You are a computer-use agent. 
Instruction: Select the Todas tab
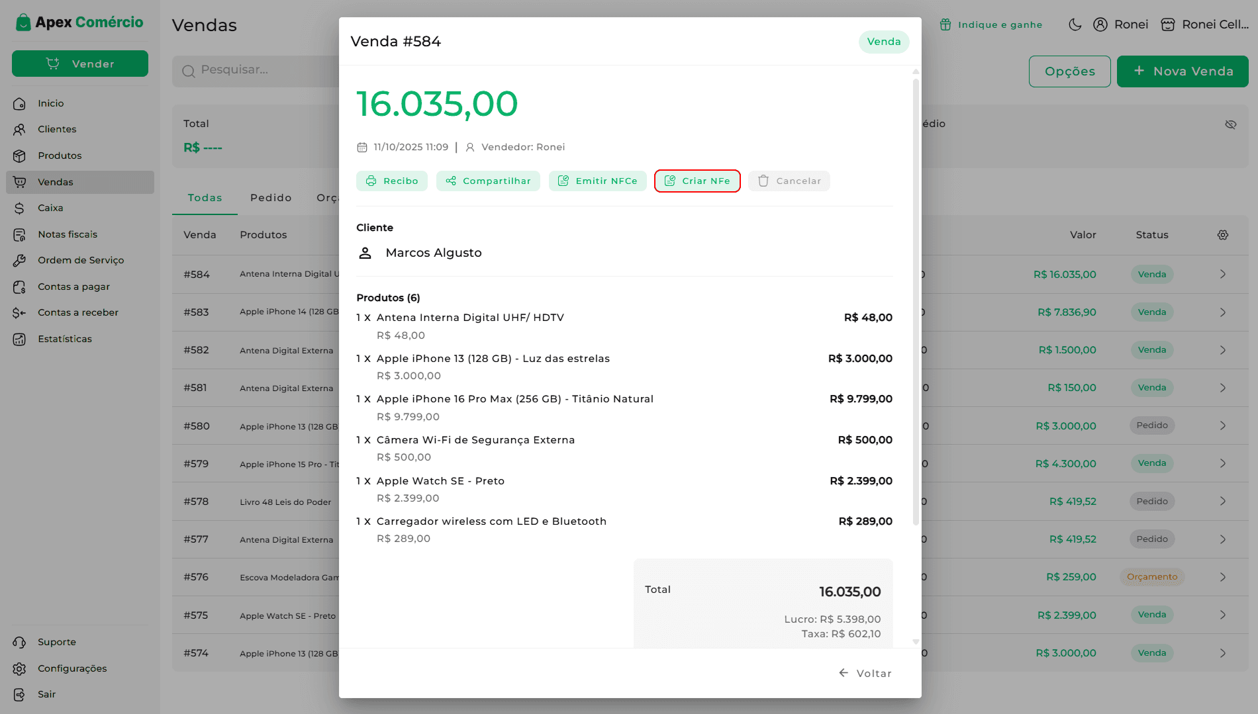tap(205, 198)
